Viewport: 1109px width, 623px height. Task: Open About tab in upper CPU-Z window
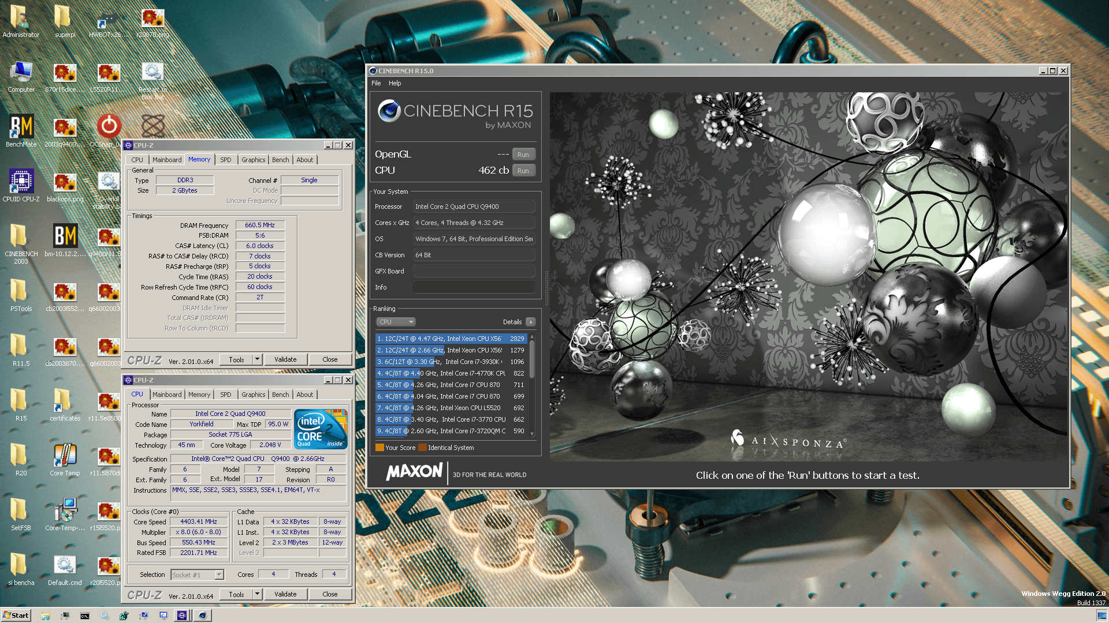click(x=305, y=160)
